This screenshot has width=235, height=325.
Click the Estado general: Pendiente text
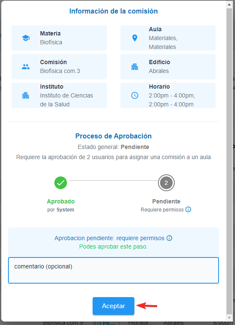click(x=113, y=147)
